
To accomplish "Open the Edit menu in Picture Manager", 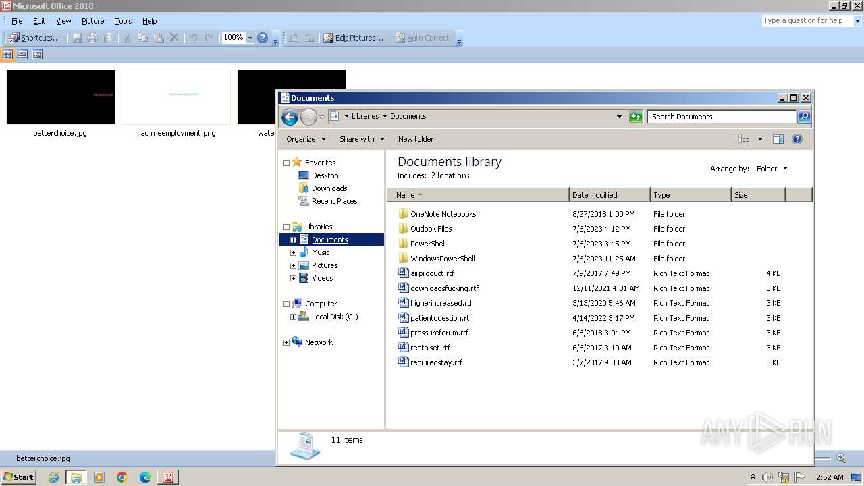I will click(x=39, y=21).
